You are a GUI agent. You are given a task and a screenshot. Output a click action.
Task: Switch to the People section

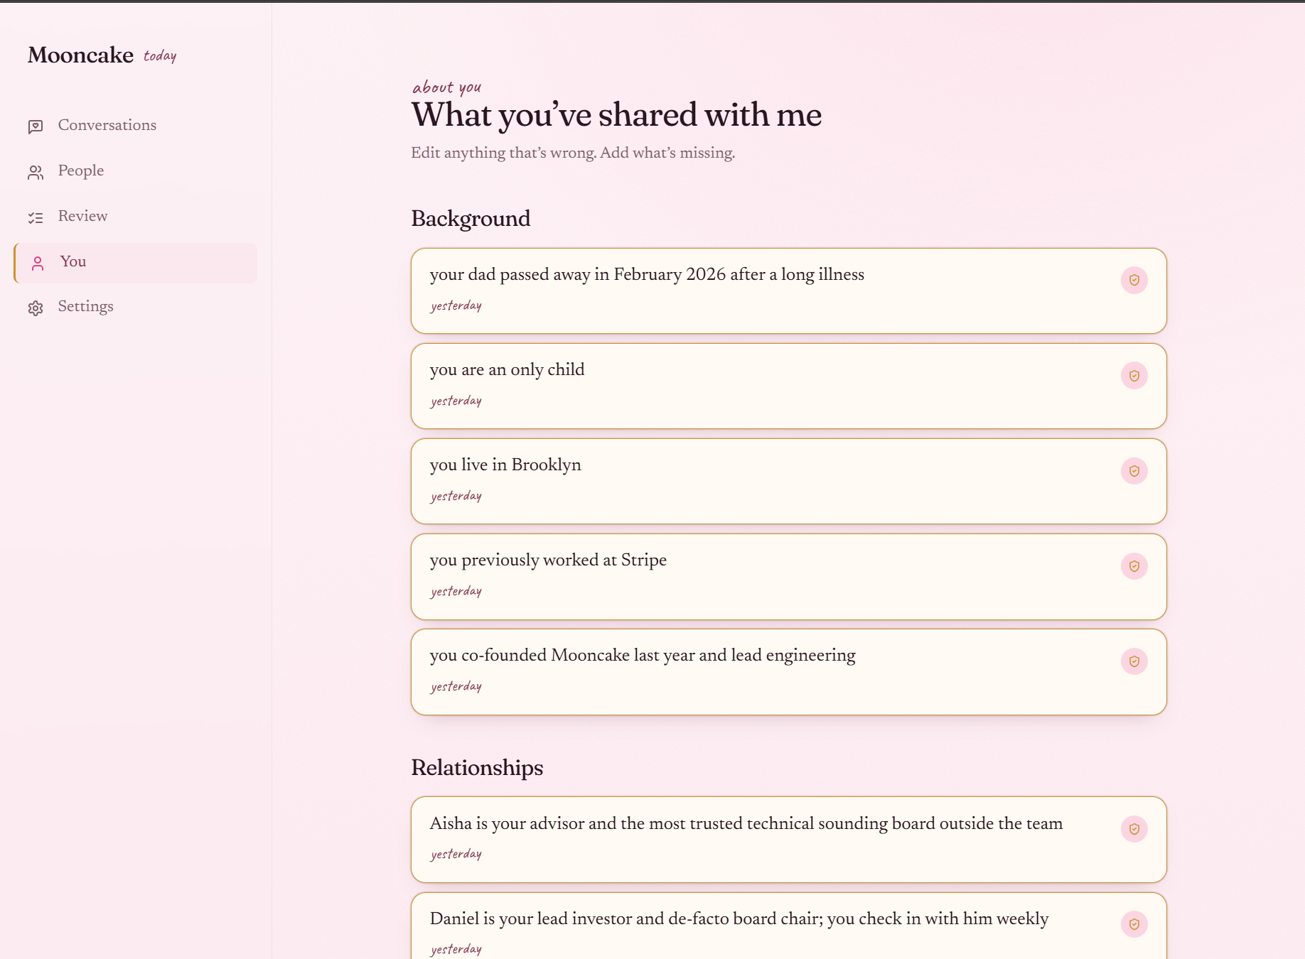(80, 171)
